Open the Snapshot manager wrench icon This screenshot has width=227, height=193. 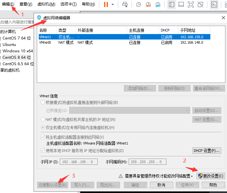coord(158,4)
